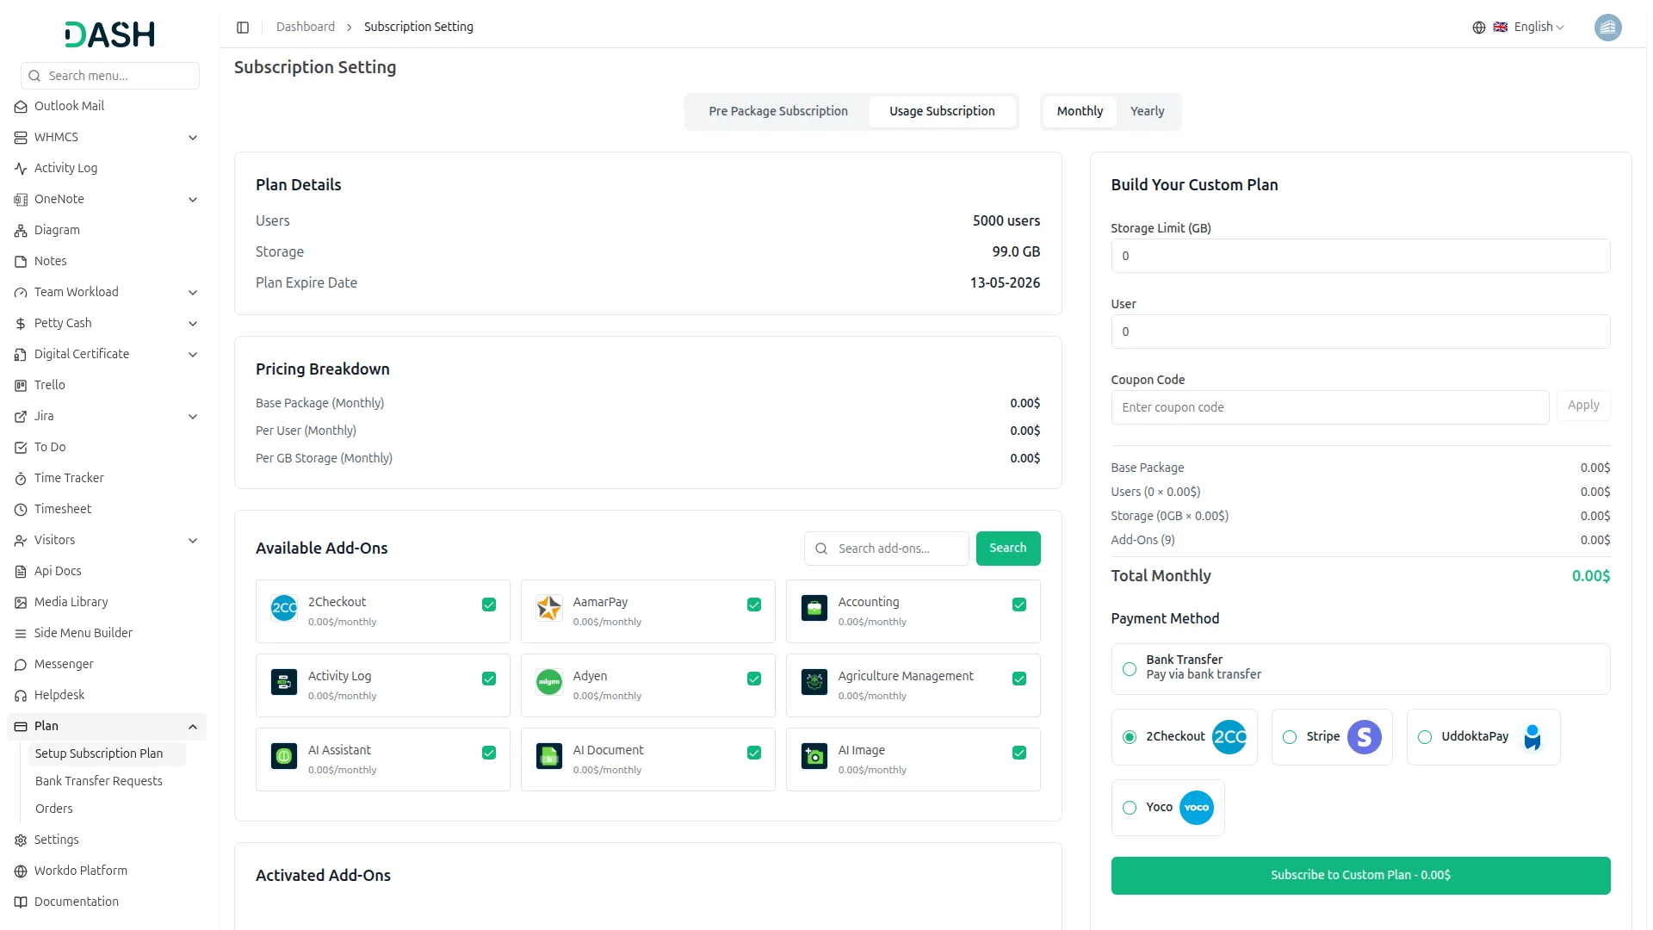
Task: Click the Adyen green icon
Action: [x=549, y=682]
